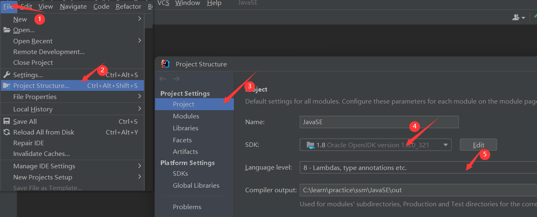Click the Reload All from Disk icon
Screen dimensions: 537x217
[7, 132]
